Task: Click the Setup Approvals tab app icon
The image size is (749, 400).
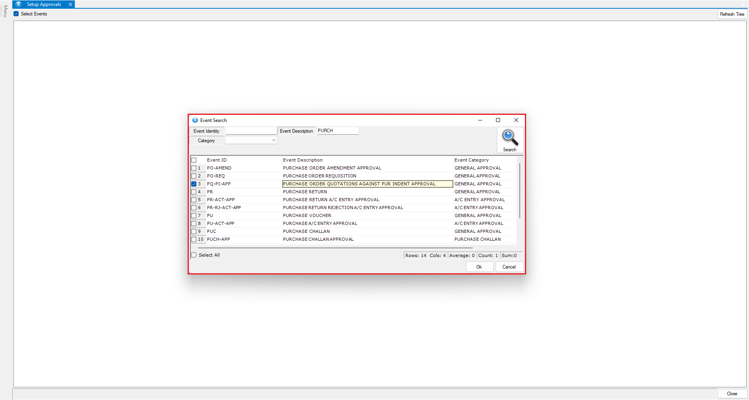Action: [x=19, y=4]
